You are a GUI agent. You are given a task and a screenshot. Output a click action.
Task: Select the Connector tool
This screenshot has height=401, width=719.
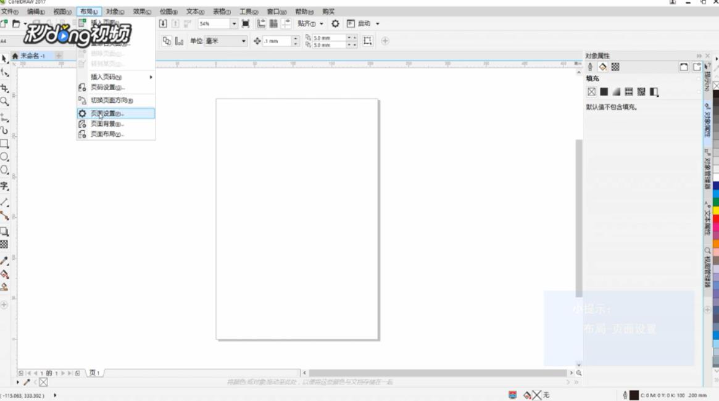pos(4,216)
